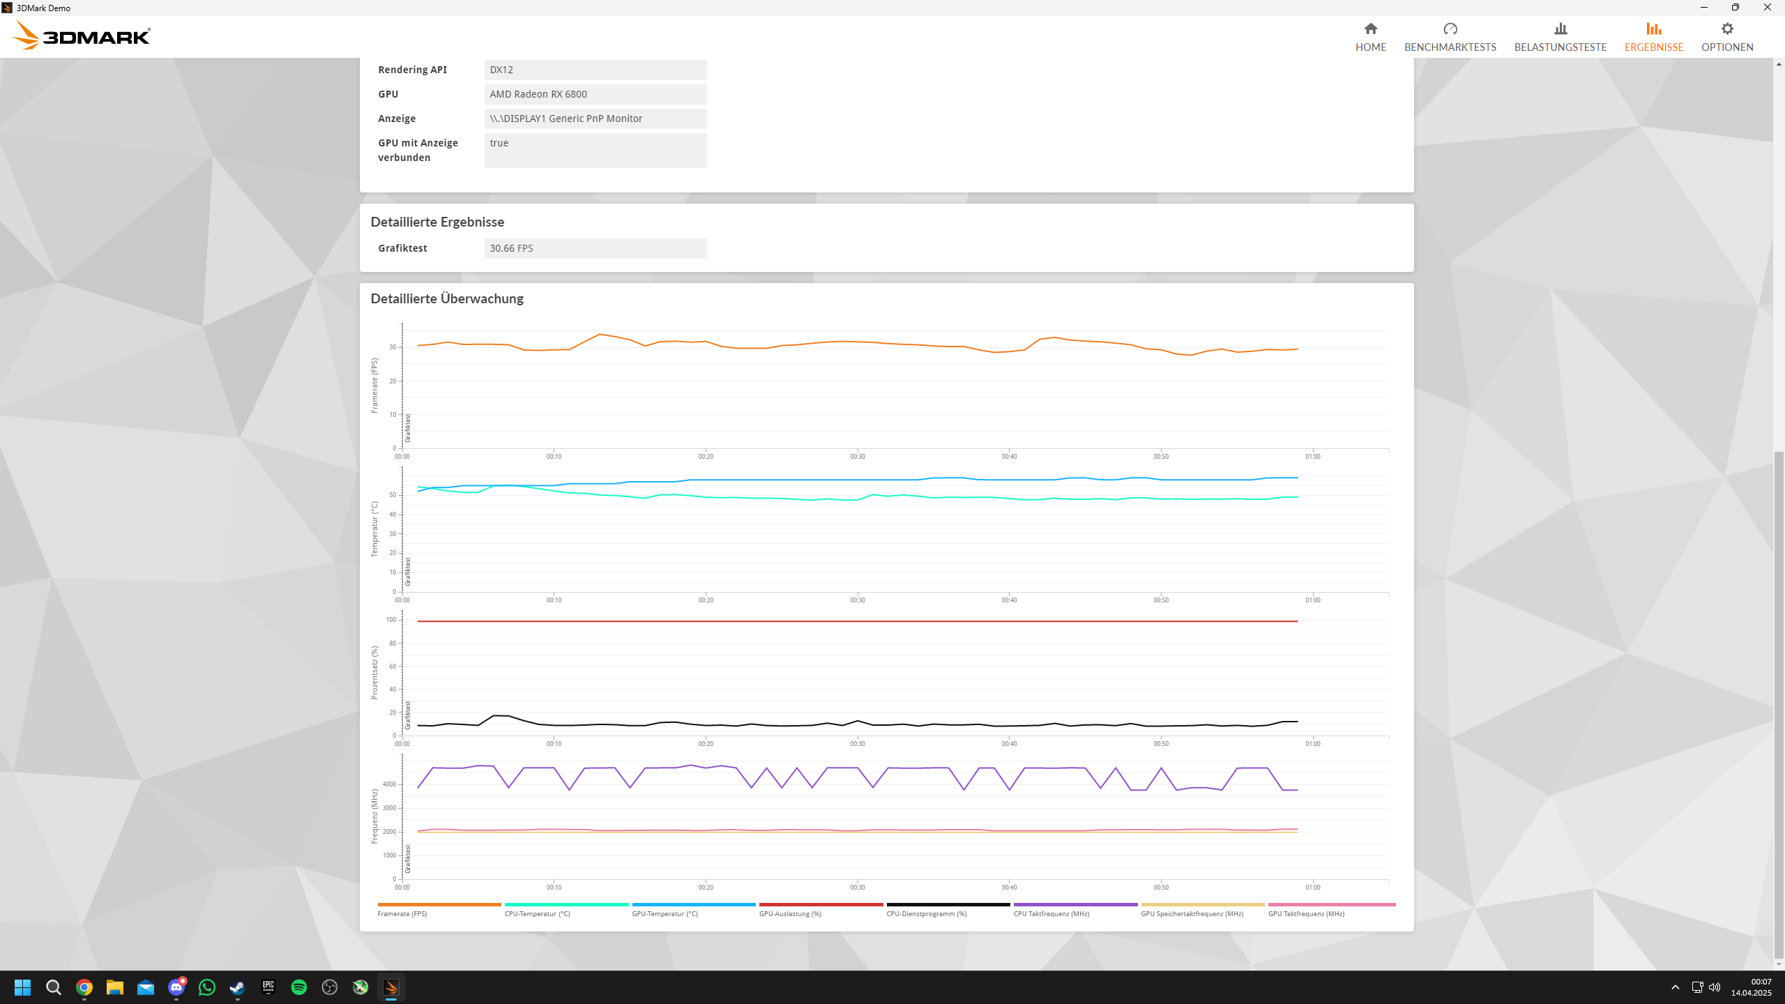Screen dimensions: 1785x1004
Task: Click the purple CPU Taktfrequenz swatch
Action: pos(1074,904)
